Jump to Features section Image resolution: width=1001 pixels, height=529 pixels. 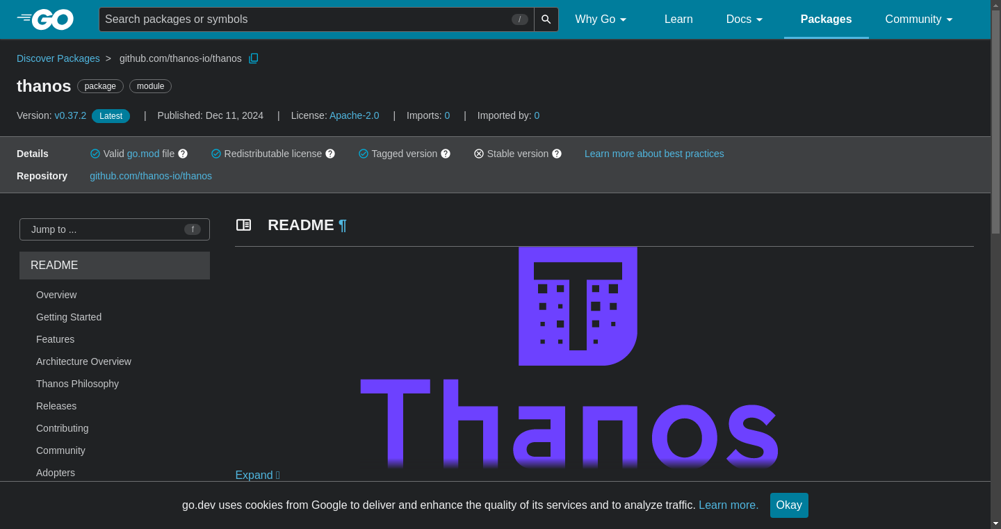coord(55,339)
